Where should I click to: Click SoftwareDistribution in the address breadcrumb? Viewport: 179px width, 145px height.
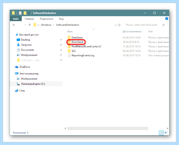point(68,25)
